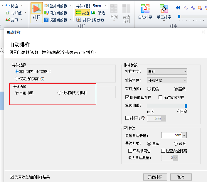
Task: Expand the 封口 dropdown arrow
Action: pyautogui.click(x=22, y=20)
